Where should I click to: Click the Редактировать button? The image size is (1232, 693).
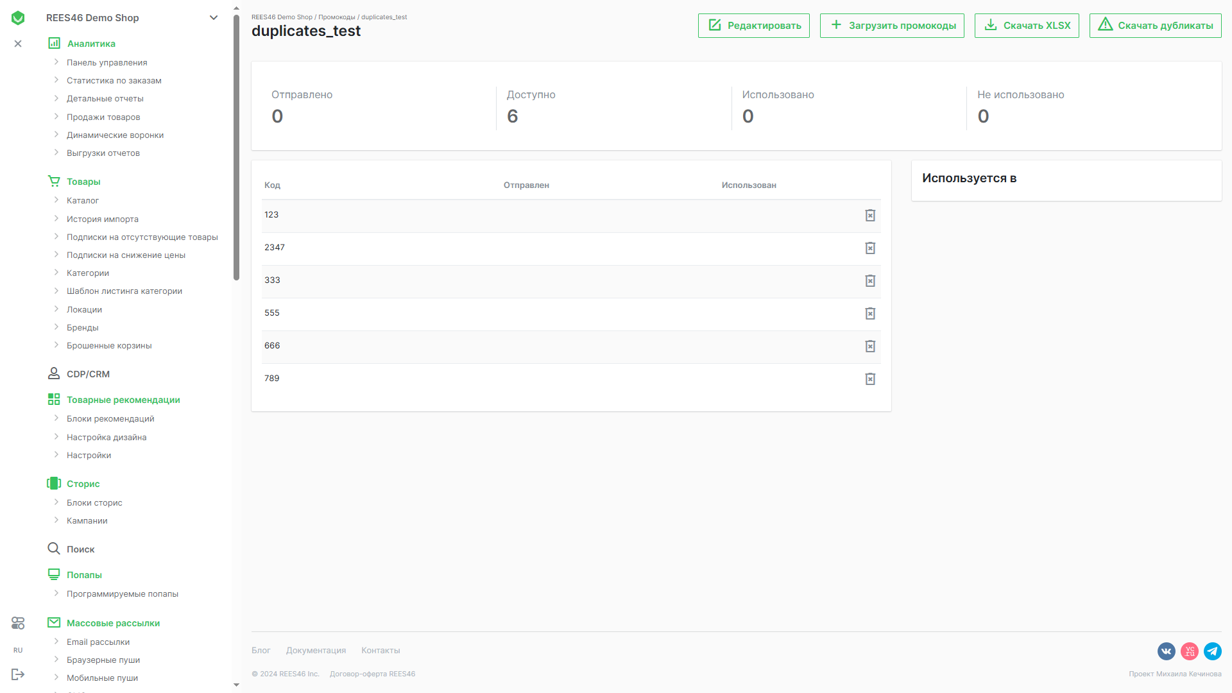point(754,26)
